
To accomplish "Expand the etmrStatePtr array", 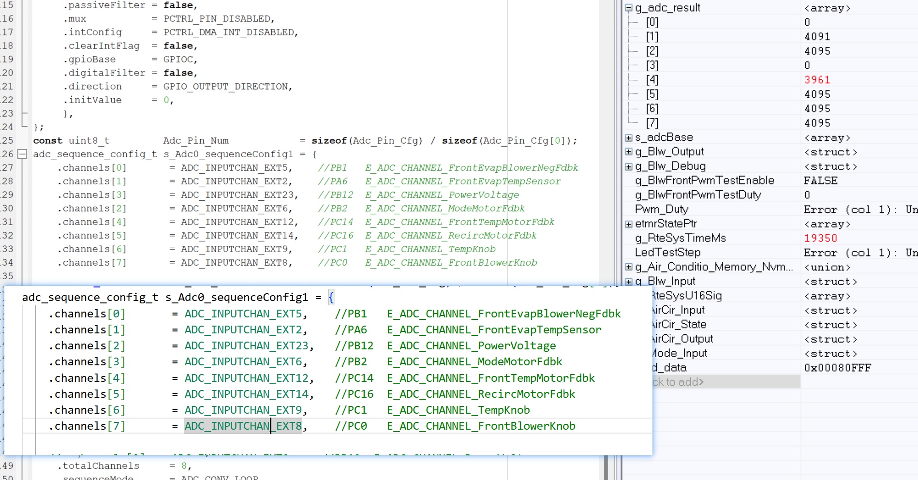I will pos(629,224).
